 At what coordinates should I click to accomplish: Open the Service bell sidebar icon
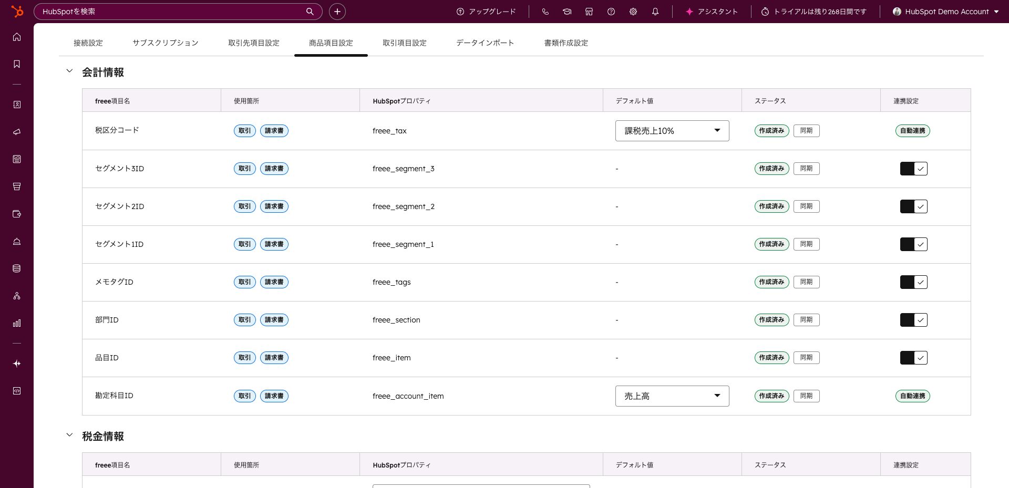tap(17, 241)
